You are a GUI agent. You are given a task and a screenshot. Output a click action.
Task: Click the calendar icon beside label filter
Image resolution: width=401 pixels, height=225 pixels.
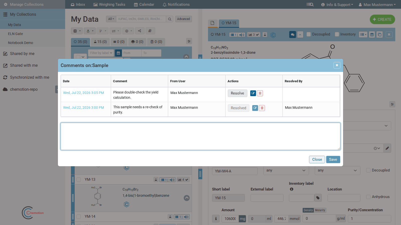click(118, 53)
